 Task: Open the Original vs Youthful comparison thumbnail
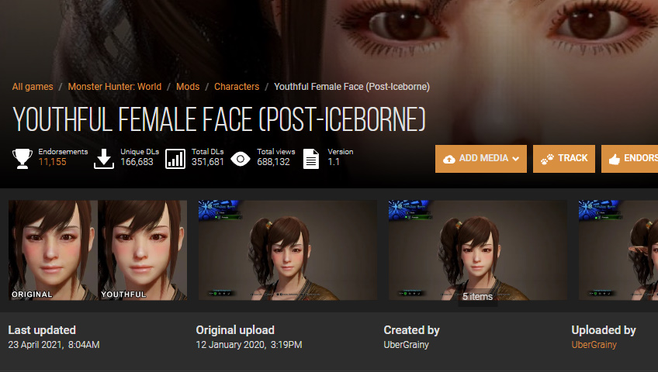click(98, 250)
